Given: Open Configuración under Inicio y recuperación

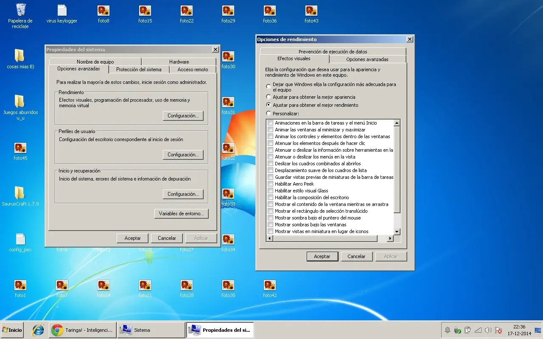Looking at the screenshot, I should [x=183, y=194].
